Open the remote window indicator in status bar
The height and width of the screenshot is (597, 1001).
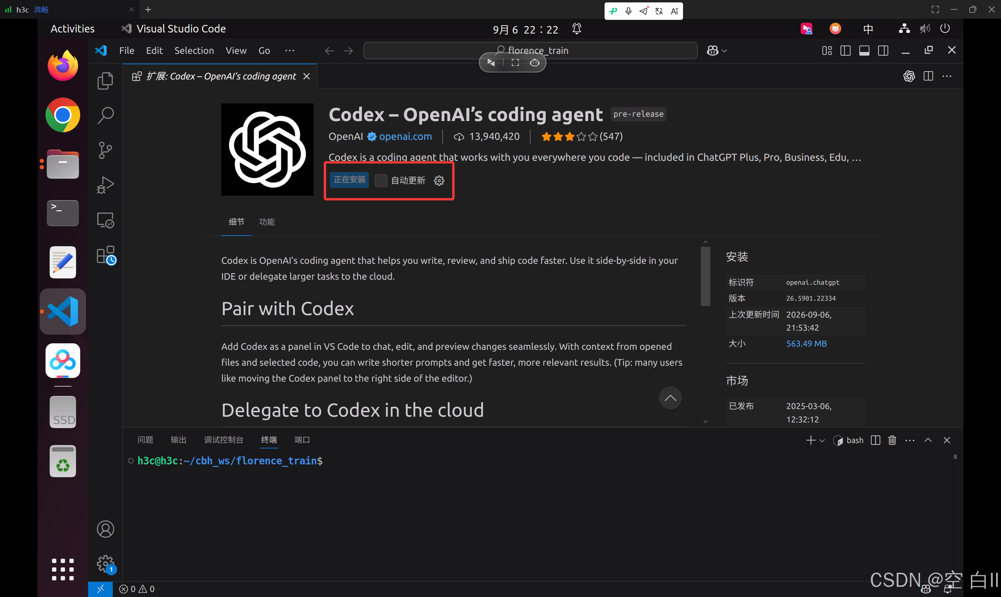pos(100,589)
